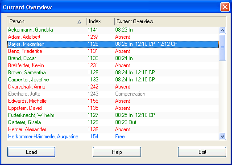The width and height of the screenshot is (232, 165).
Task: Exit the Current Overview dialog
Action: [202, 152]
